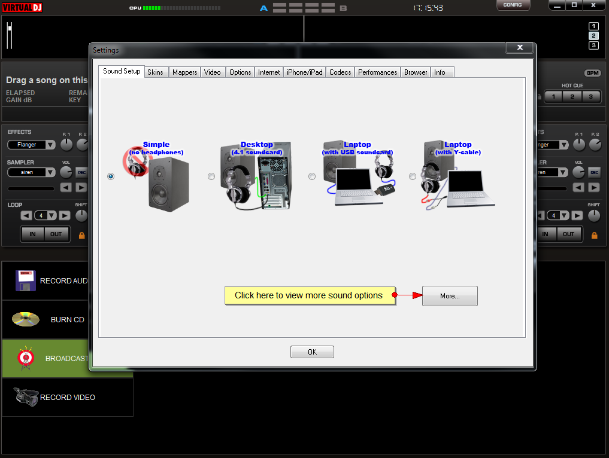The image size is (609, 458).
Task: Click the Burn CD disc icon
Action: tap(26, 319)
